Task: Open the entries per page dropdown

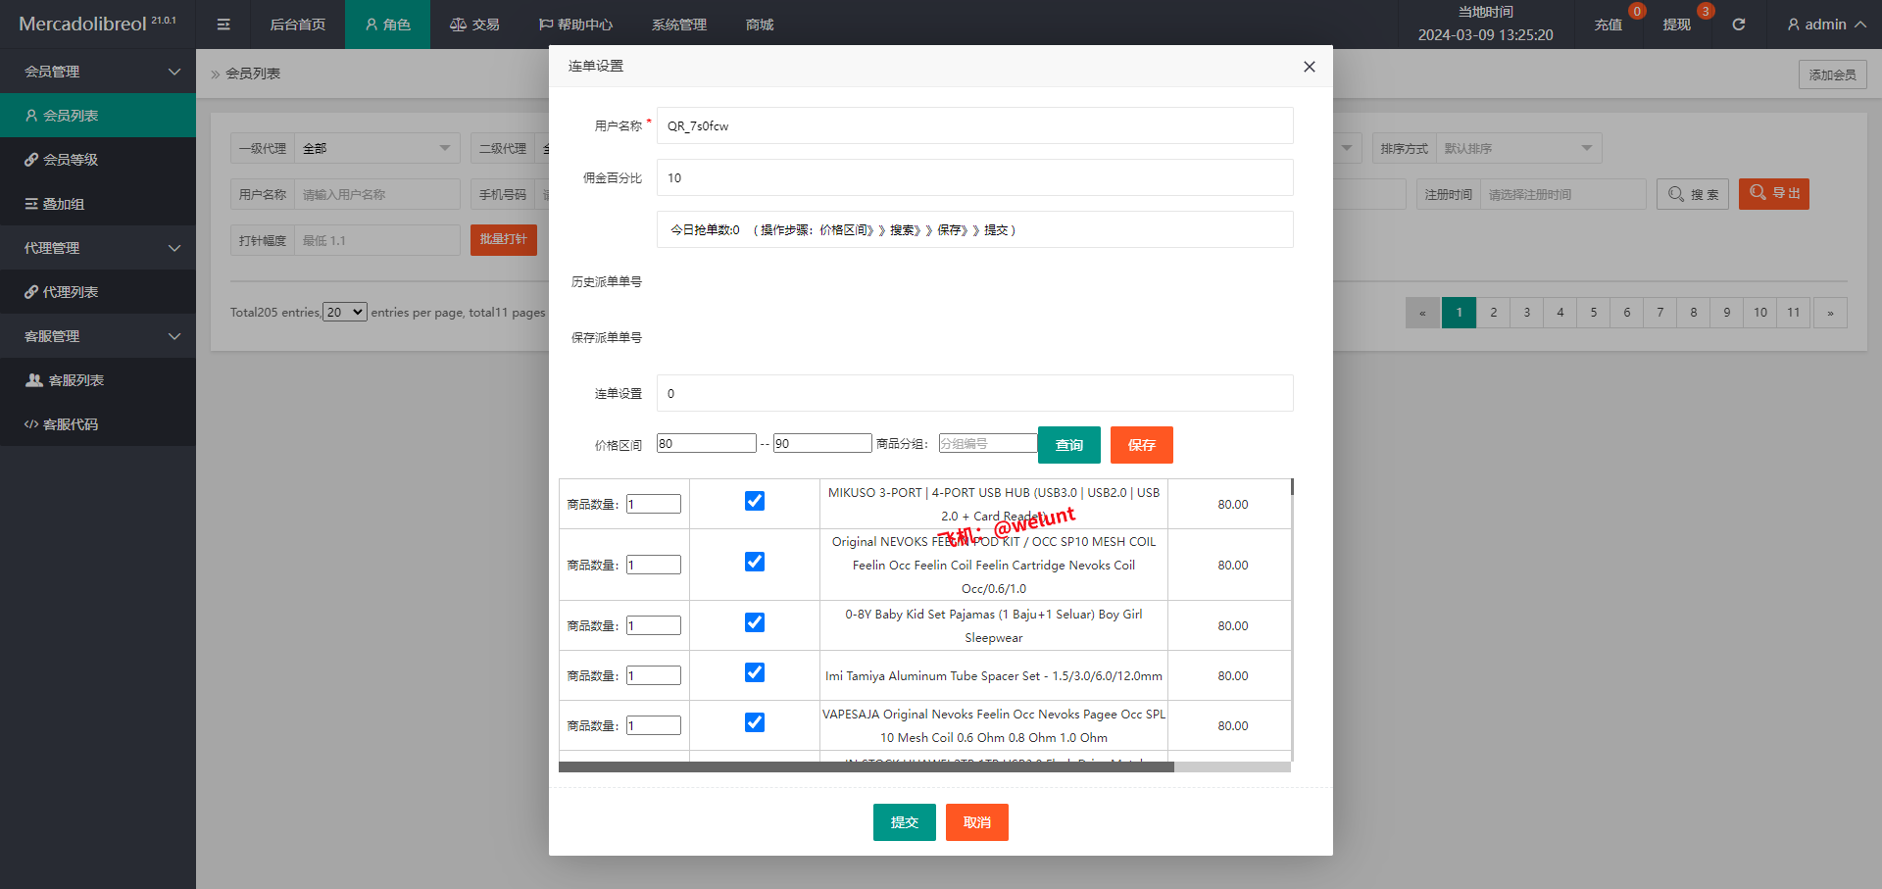Action: click(x=345, y=313)
